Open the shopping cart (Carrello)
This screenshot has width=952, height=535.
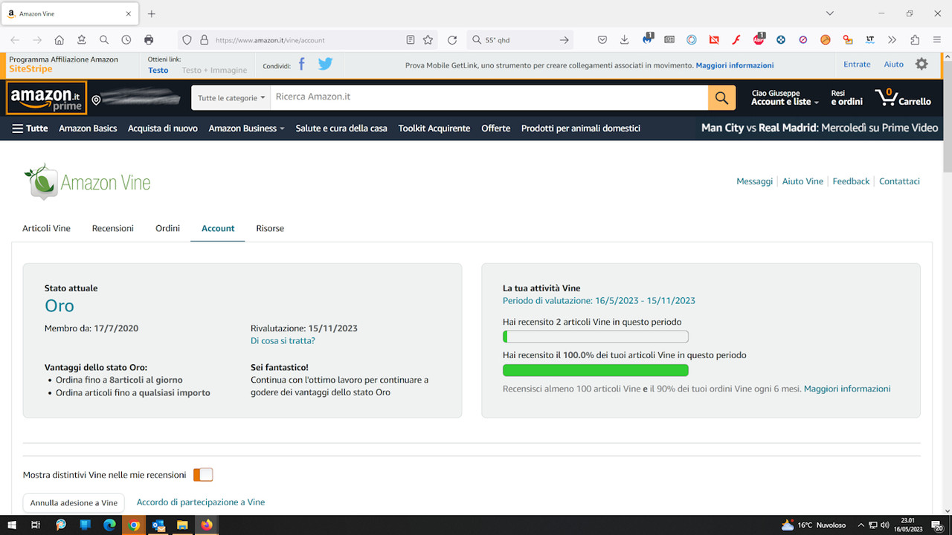click(x=902, y=97)
